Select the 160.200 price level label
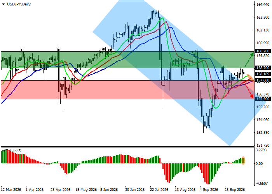Image resolution: width=272 pixels, height=194 pixels. pos(263,51)
